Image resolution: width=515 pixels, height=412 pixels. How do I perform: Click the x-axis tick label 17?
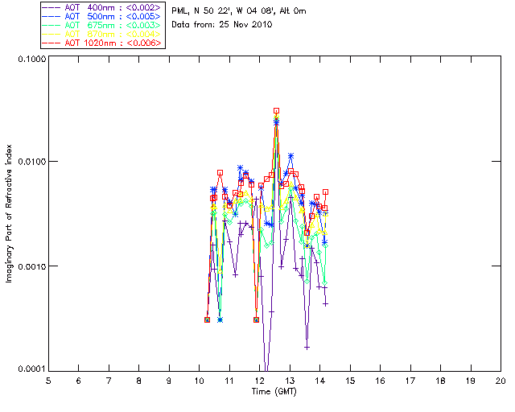click(410, 381)
